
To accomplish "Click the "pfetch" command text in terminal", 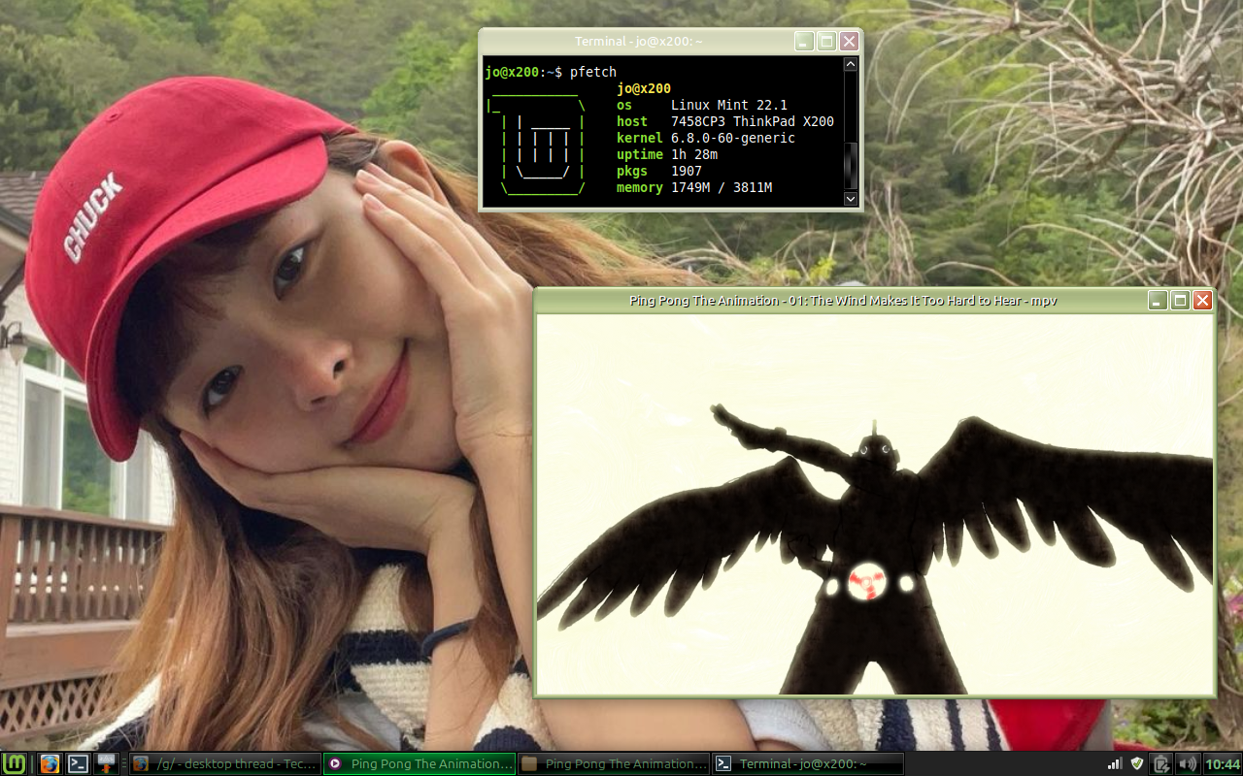I will pyautogui.click(x=593, y=72).
